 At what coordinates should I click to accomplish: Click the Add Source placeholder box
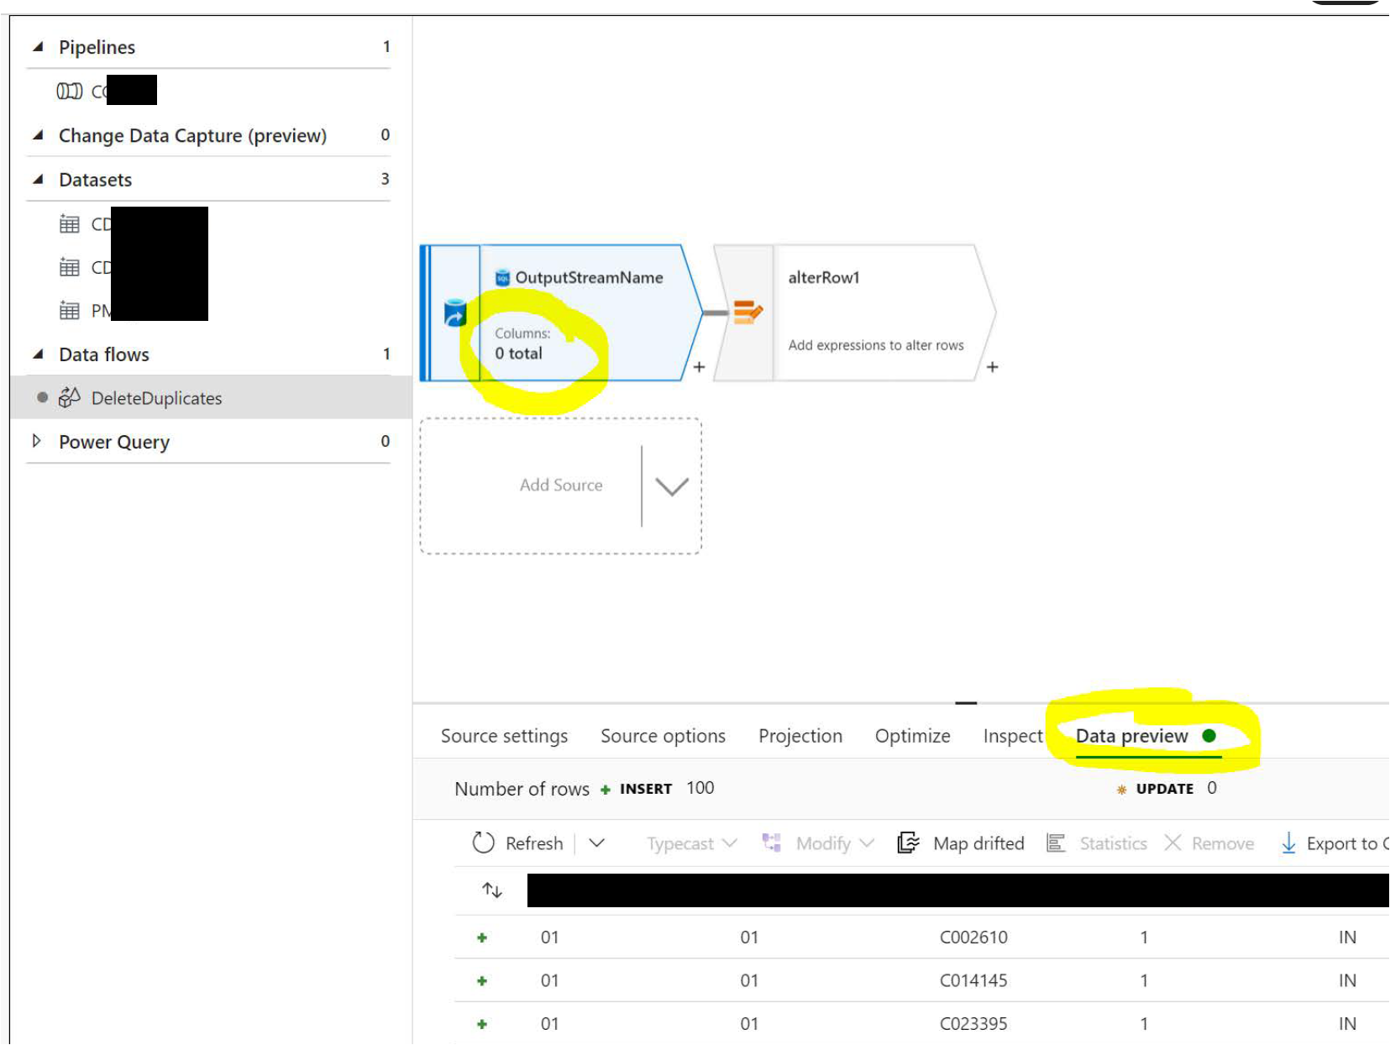tap(560, 486)
